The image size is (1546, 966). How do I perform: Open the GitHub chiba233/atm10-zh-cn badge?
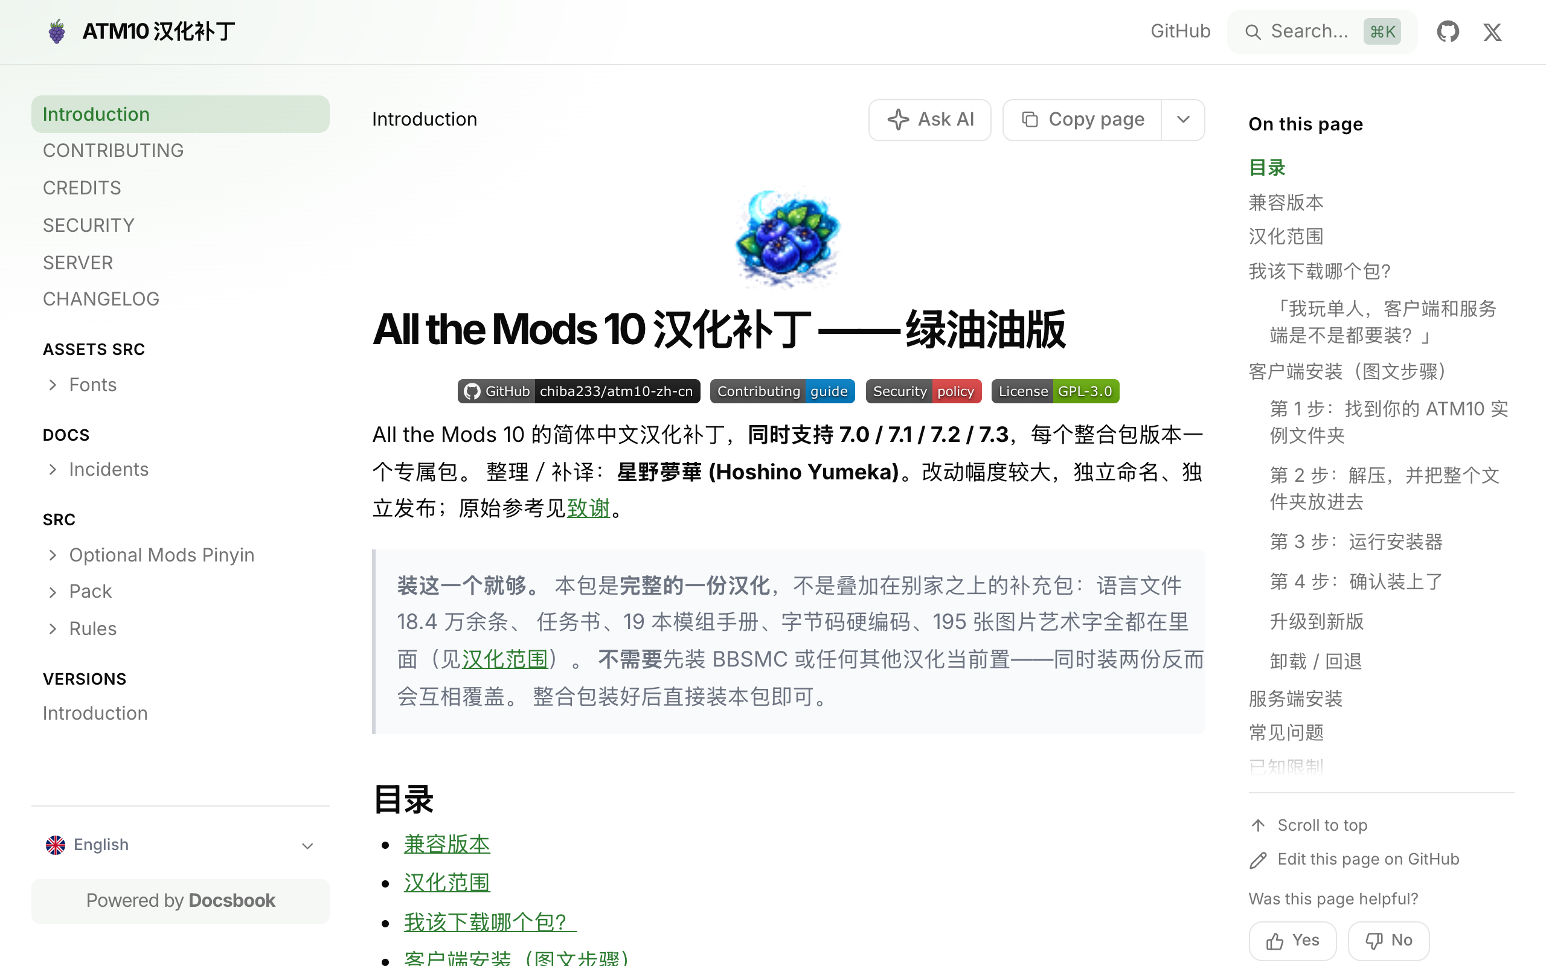pos(578,391)
